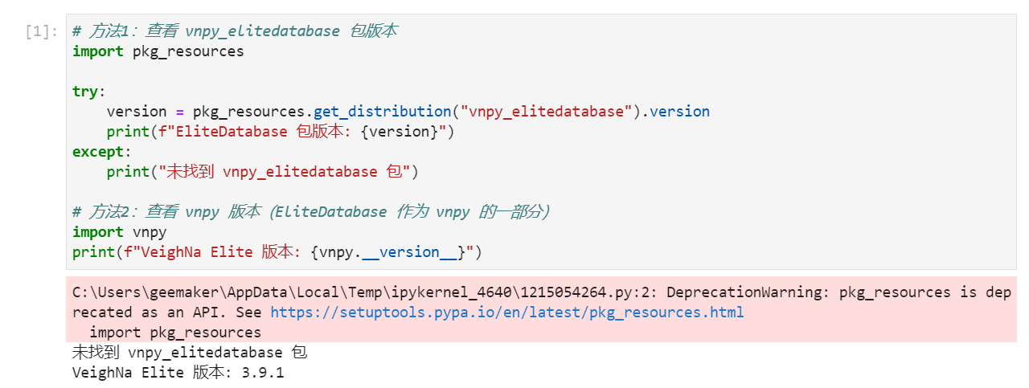Open the setuptools pkg_resources documentation link

[506, 312]
